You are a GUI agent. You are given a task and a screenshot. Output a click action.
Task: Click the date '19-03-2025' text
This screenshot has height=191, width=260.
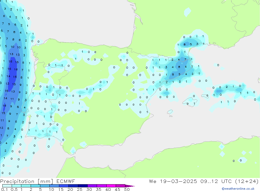(x=178, y=181)
